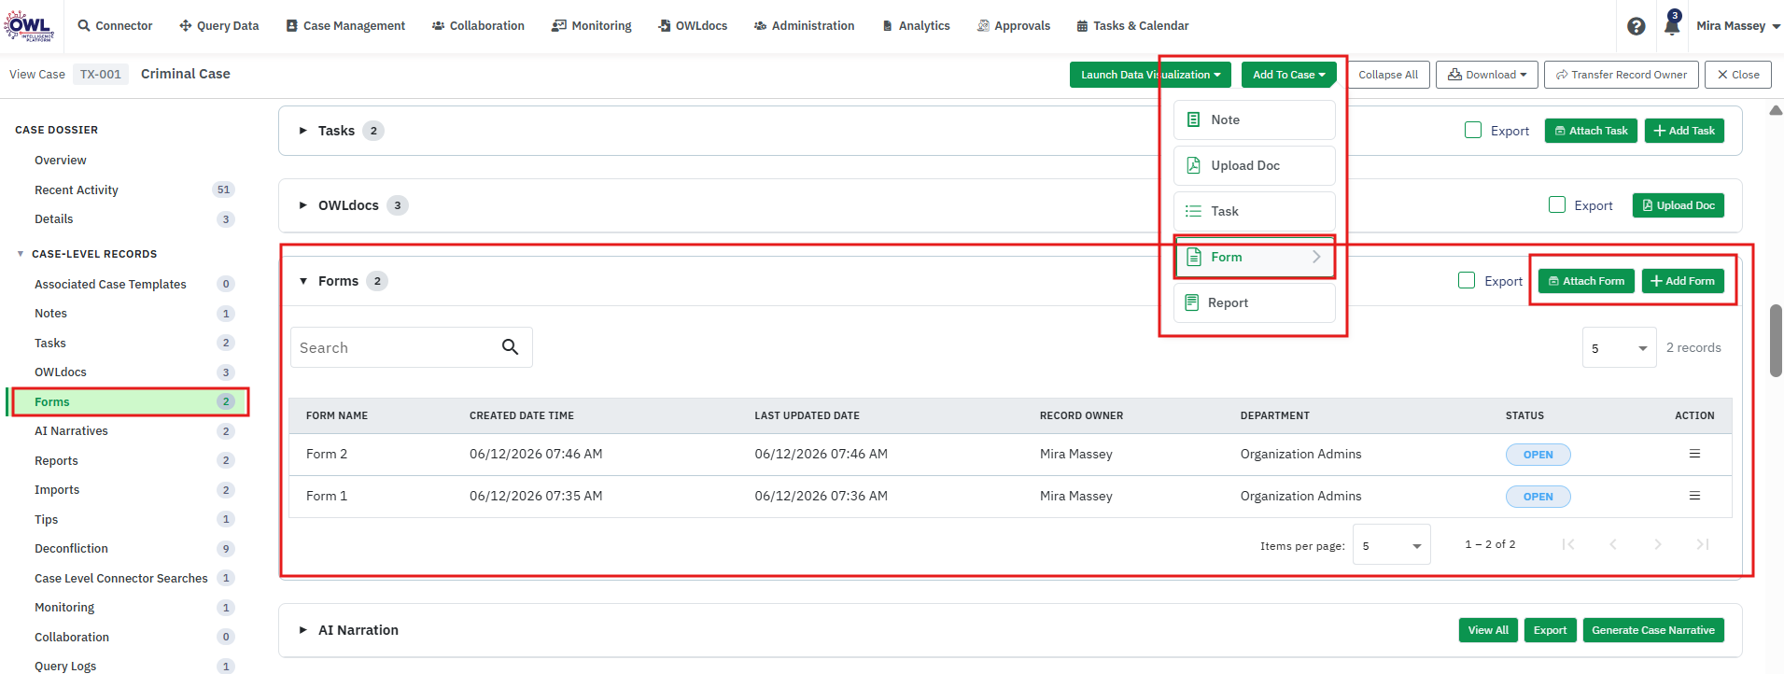Open Mira Massey user menu

coord(1738,26)
